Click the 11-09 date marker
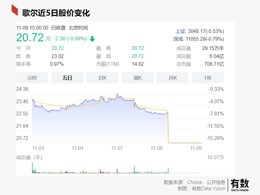 196,148
